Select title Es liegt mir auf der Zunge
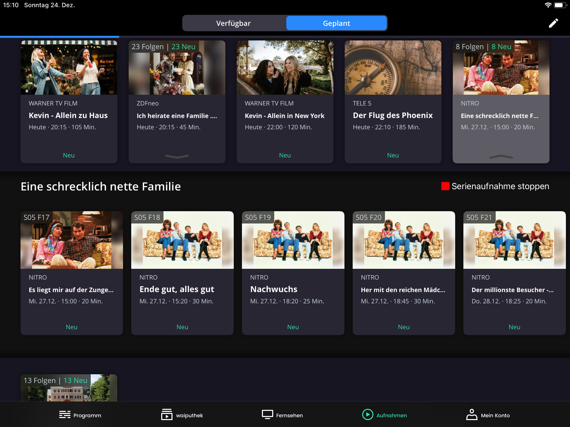 point(71,290)
